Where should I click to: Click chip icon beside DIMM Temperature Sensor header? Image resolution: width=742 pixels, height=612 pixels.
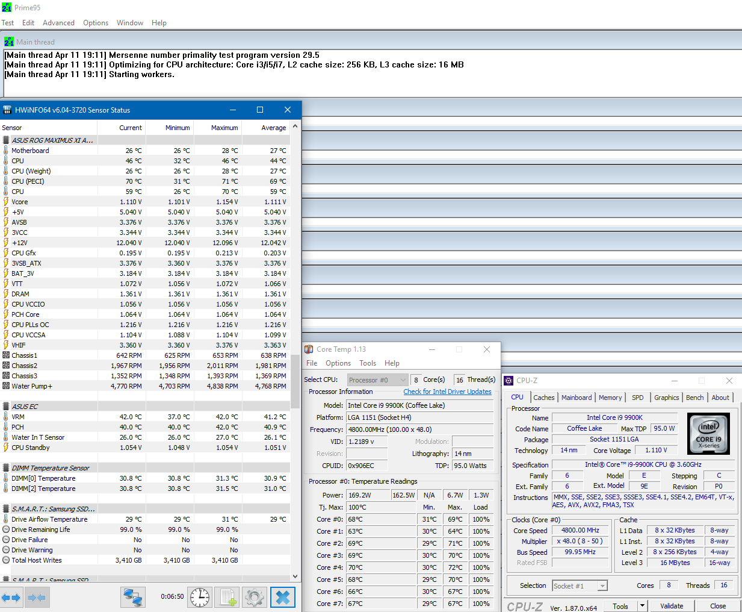click(6, 467)
